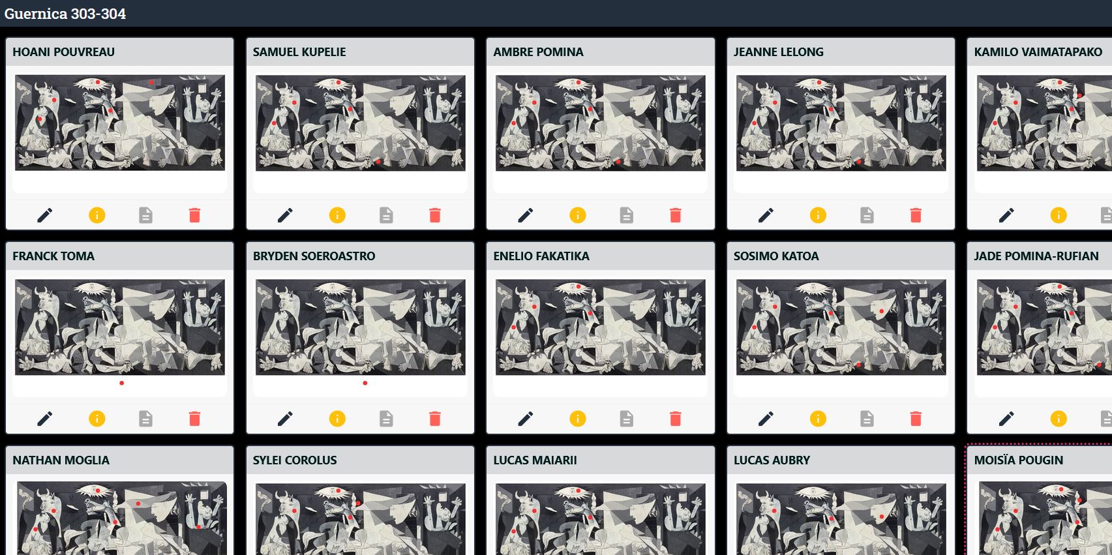Click the document icon on Ambre Pomina's card
The image size is (1112, 555).
(627, 215)
